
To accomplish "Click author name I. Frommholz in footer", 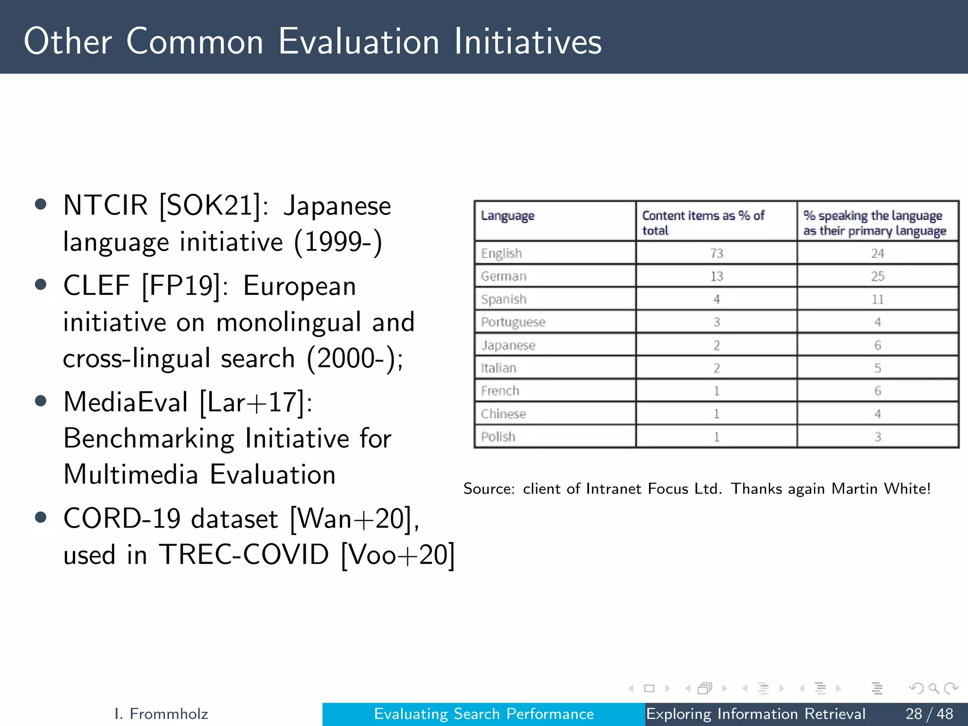I will (x=161, y=714).
